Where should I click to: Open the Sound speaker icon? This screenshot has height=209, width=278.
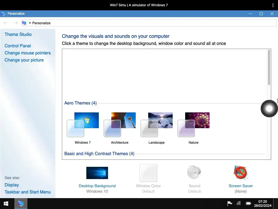pos(194,172)
